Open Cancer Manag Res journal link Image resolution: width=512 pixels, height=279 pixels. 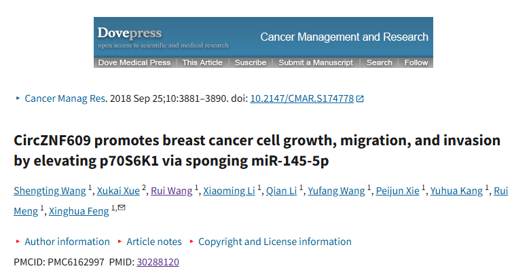click(x=65, y=98)
